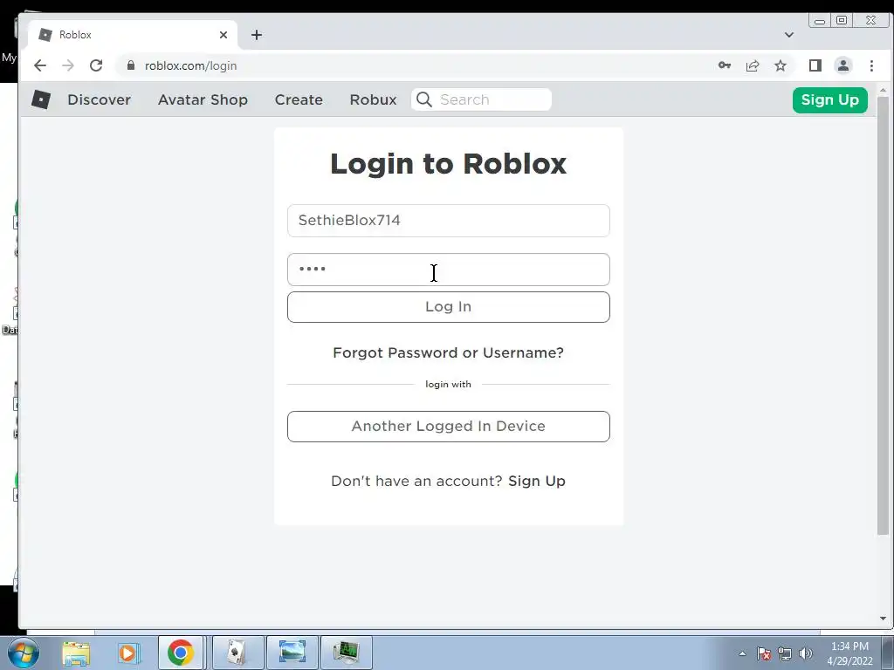Focus the username field SethieBlox714
894x670 pixels.
click(449, 221)
